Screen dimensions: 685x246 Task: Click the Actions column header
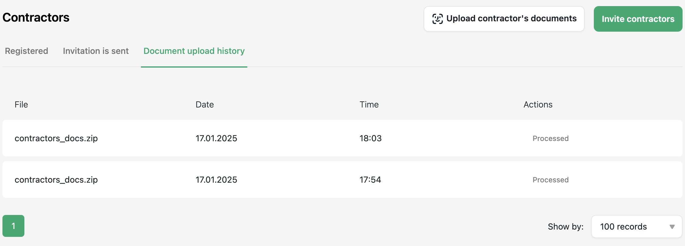pyautogui.click(x=538, y=104)
